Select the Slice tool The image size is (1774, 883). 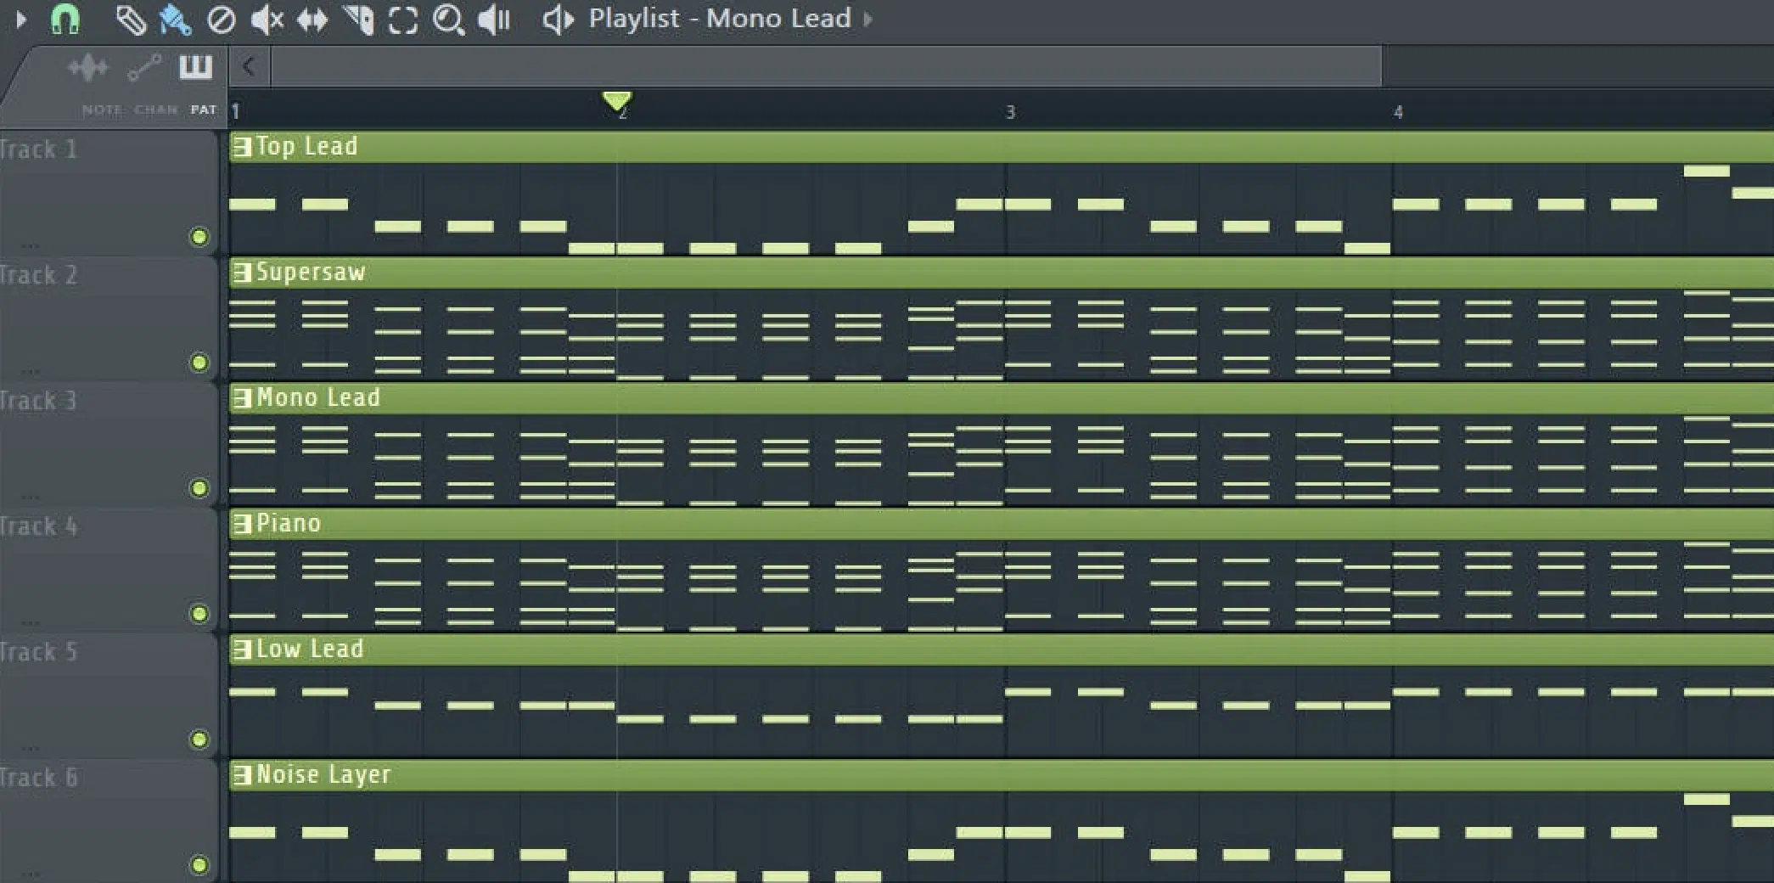coord(358,20)
